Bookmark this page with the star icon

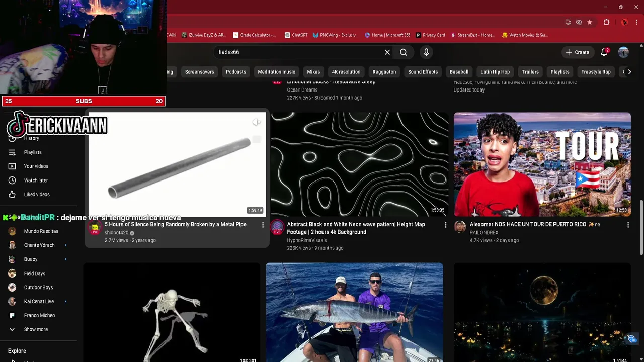tap(590, 22)
